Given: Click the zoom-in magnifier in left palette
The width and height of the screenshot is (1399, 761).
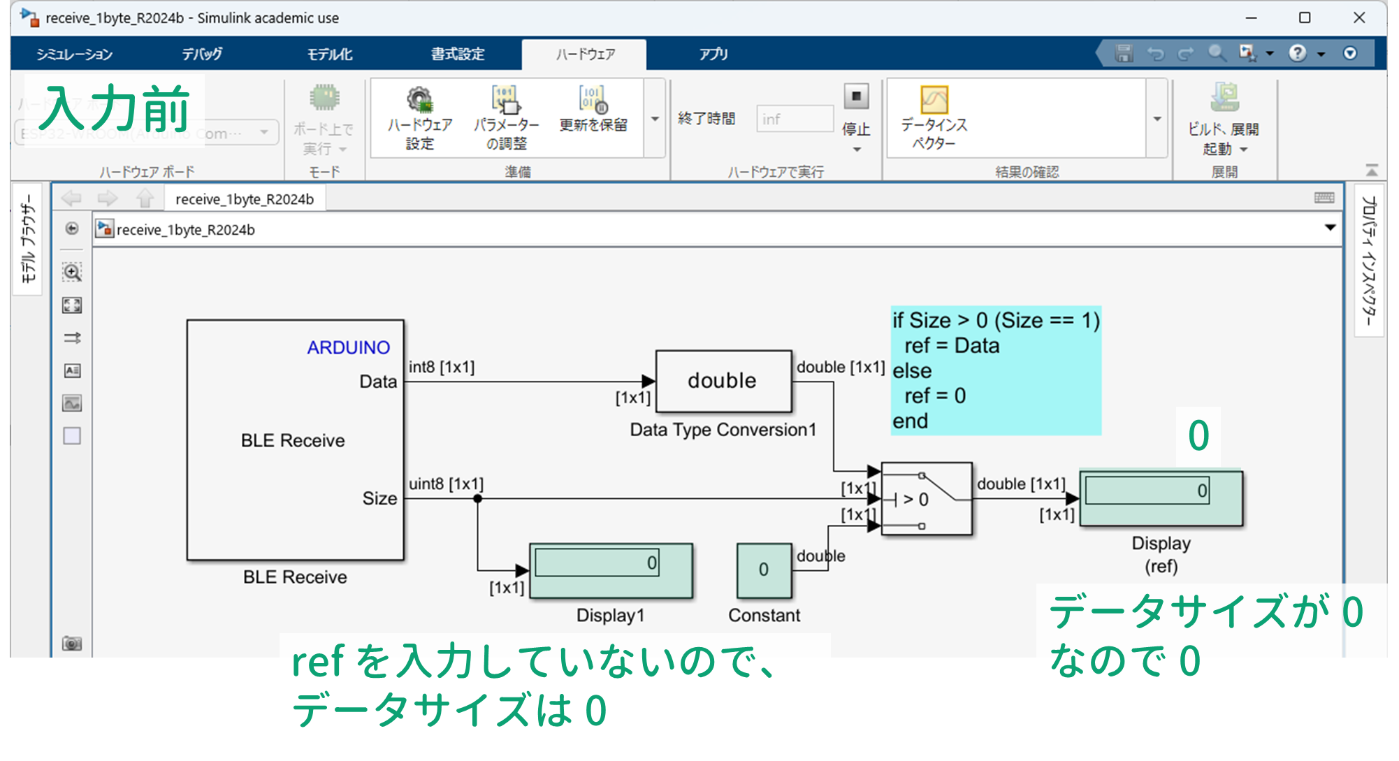Looking at the screenshot, I should tap(72, 272).
